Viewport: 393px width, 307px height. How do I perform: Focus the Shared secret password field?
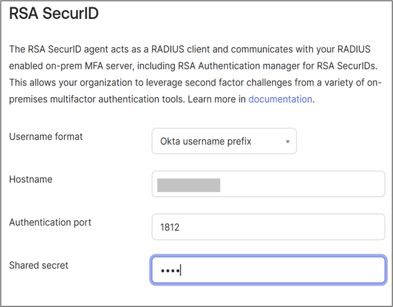point(268,270)
